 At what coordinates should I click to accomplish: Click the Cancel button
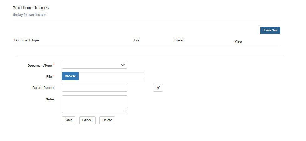(87, 120)
